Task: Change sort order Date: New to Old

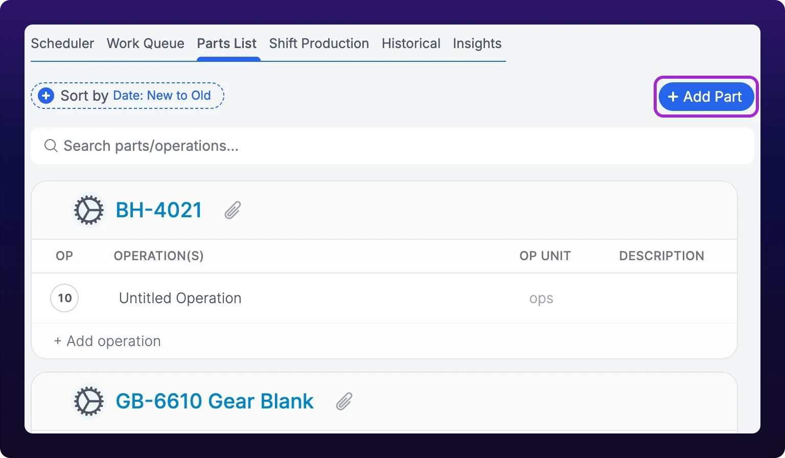Action: click(x=162, y=96)
